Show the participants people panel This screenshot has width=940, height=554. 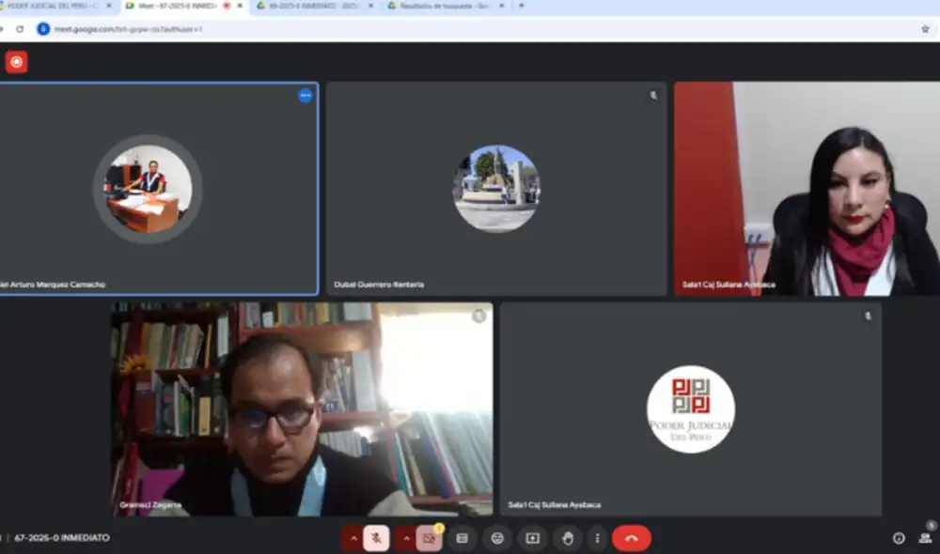(925, 538)
